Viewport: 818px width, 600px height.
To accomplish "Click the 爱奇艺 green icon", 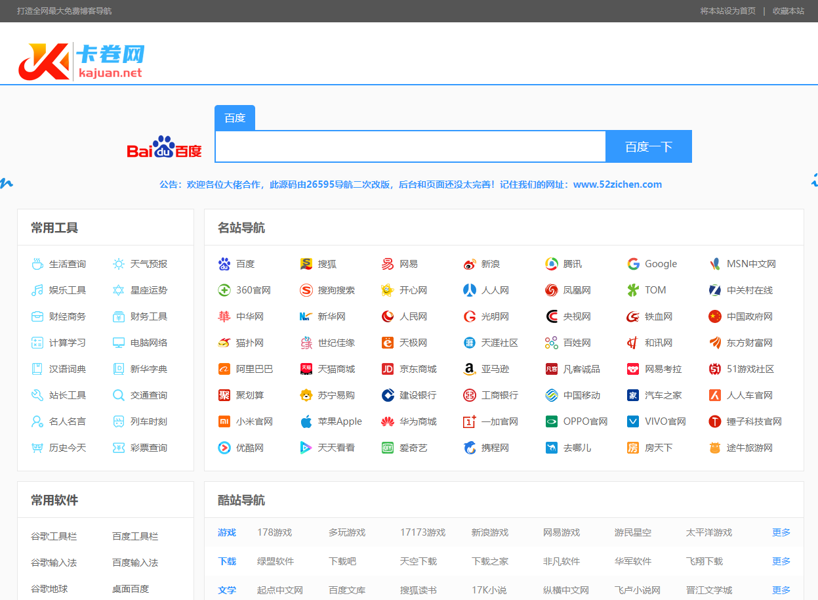I will tap(388, 448).
